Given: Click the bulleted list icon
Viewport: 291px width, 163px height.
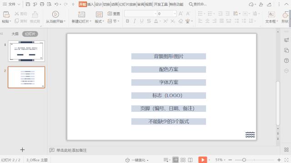Looking at the screenshot, I should (200, 14).
